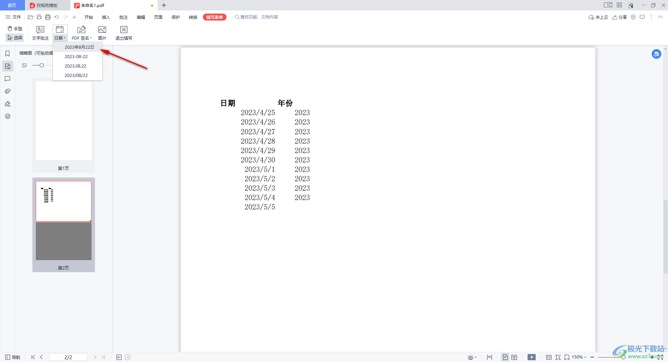Image resolution: width=668 pixels, height=362 pixels.
Task: Choose date format 2023/08/22
Action: tap(78, 75)
